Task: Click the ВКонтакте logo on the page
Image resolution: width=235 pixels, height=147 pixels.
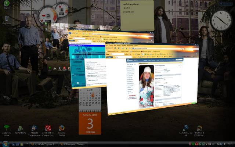Action: coord(132,60)
